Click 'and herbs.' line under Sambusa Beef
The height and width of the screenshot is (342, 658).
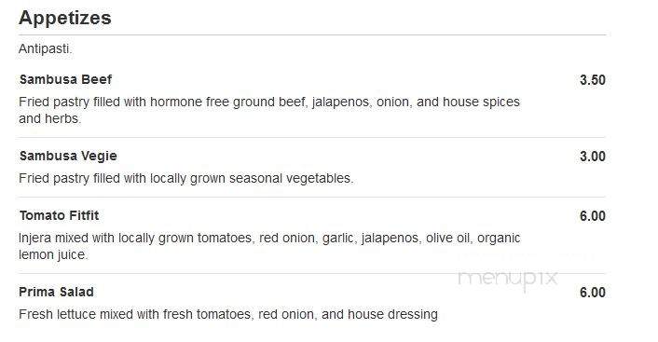50,118
